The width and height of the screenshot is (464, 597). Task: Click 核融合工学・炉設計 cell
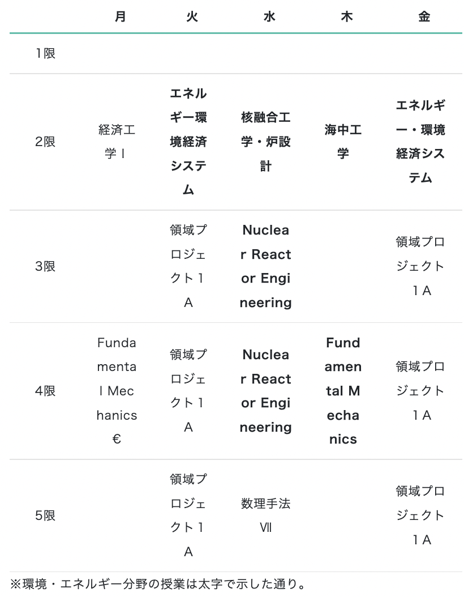click(x=265, y=142)
